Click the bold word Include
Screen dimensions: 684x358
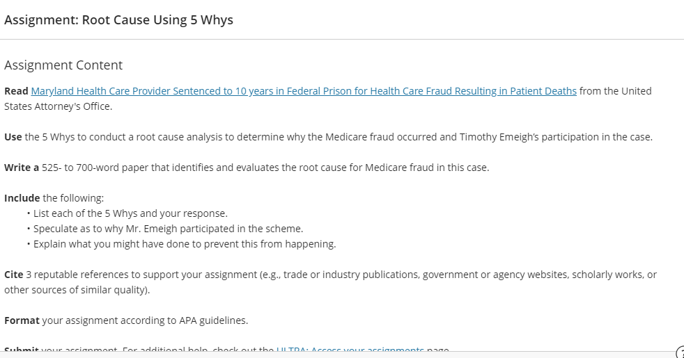click(x=22, y=198)
